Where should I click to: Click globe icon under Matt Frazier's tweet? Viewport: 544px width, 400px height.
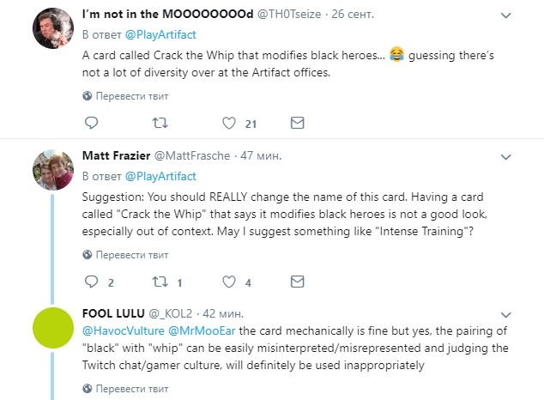click(x=88, y=254)
